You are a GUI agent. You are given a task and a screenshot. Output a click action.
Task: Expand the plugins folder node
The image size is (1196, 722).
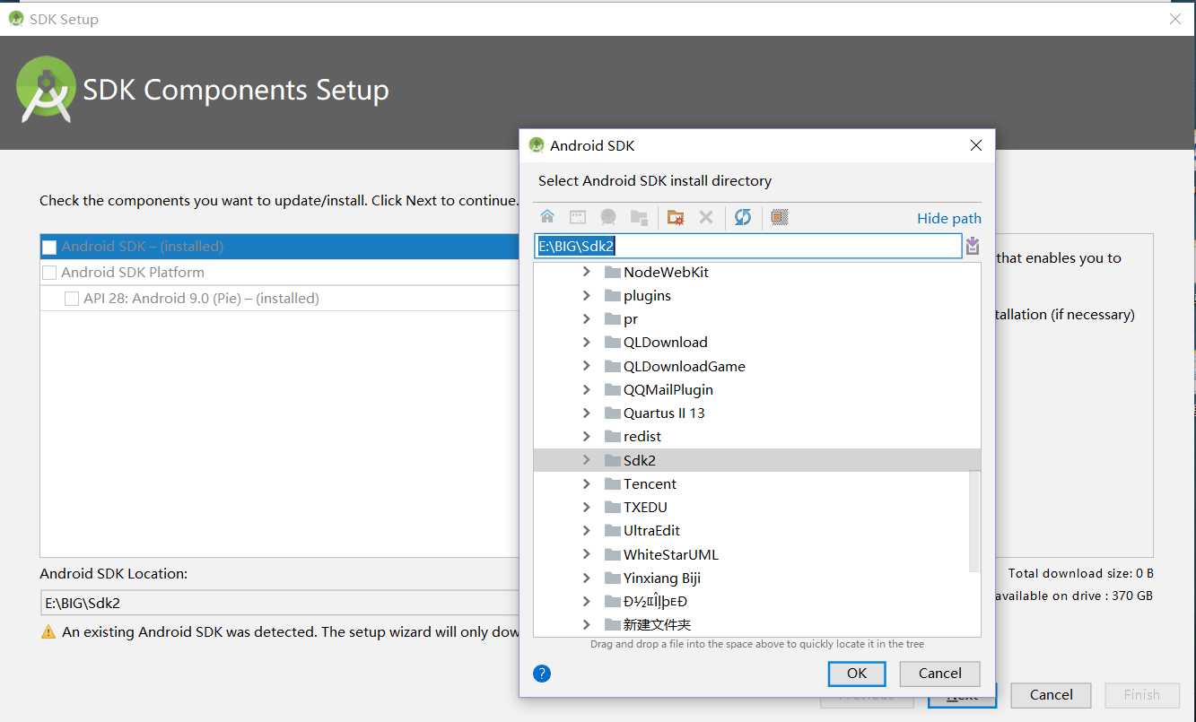point(587,295)
